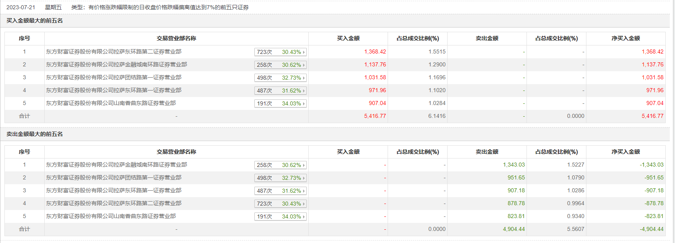Open 山南香曲东路证券营业部 link in sell table

point(111,216)
